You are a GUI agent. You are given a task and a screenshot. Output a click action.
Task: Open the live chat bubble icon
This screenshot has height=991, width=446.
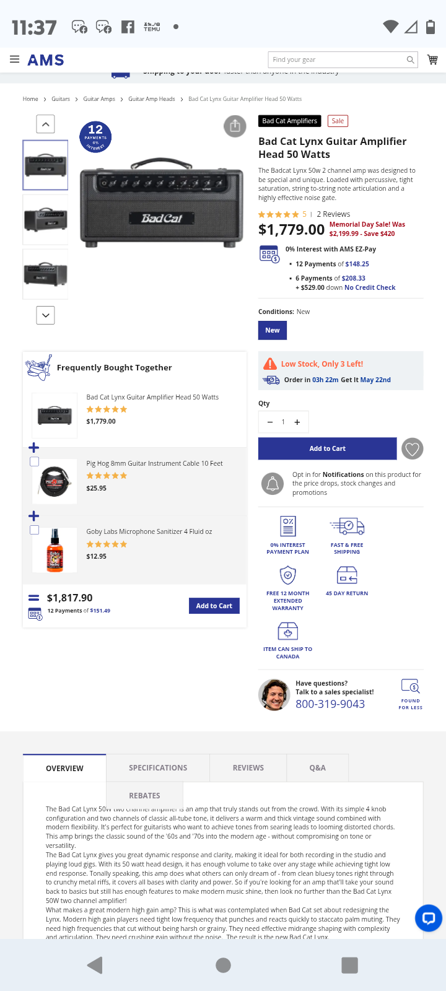[429, 918]
